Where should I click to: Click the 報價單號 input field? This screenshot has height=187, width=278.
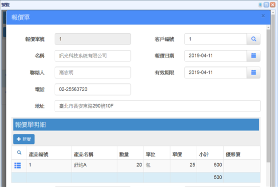pyautogui.click(x=93, y=39)
